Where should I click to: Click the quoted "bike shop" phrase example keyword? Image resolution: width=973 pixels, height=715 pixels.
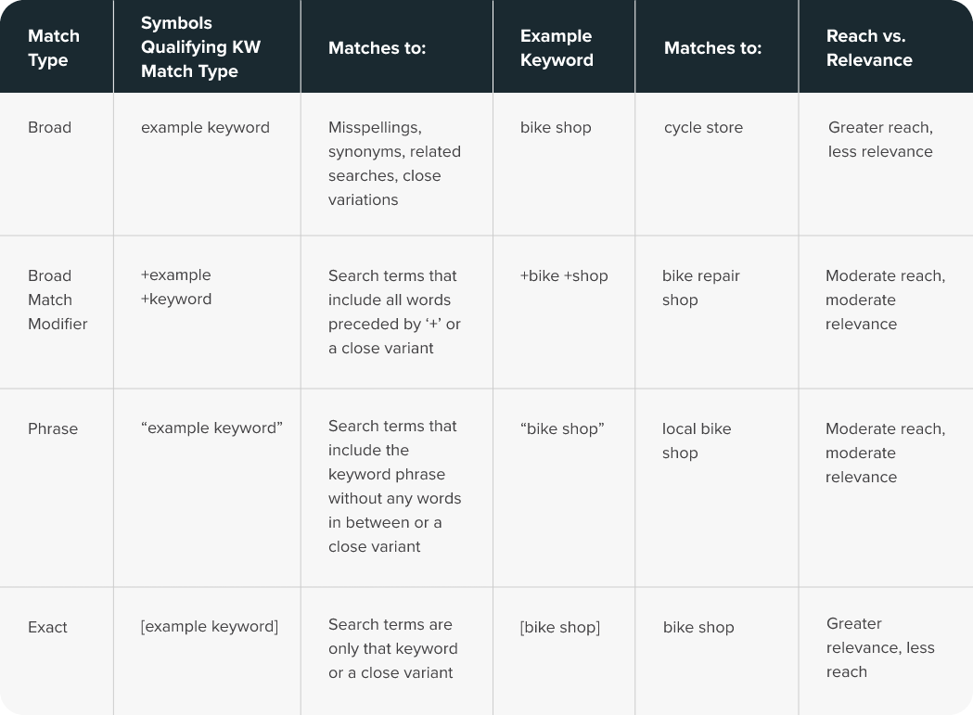click(x=562, y=428)
